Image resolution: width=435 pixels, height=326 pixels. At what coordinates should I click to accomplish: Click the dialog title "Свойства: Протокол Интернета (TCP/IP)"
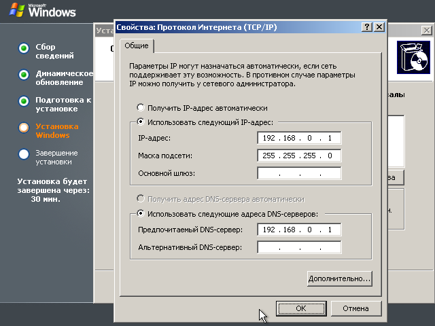pyautogui.click(x=196, y=27)
